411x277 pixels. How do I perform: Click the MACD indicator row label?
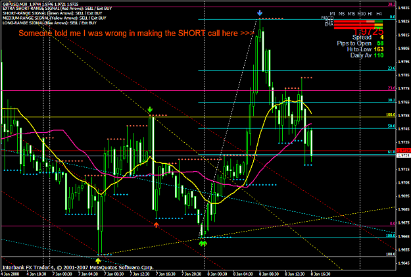coord(327,18)
